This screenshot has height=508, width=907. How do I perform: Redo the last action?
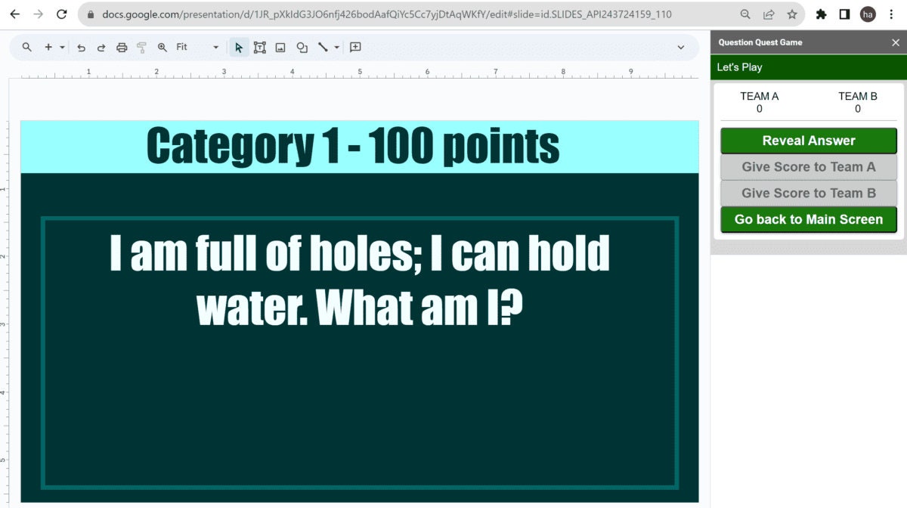pos(101,47)
